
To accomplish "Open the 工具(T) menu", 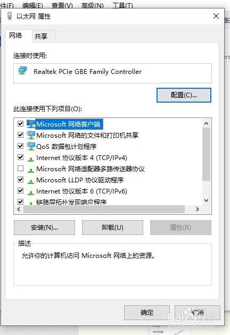I will point(122,5).
